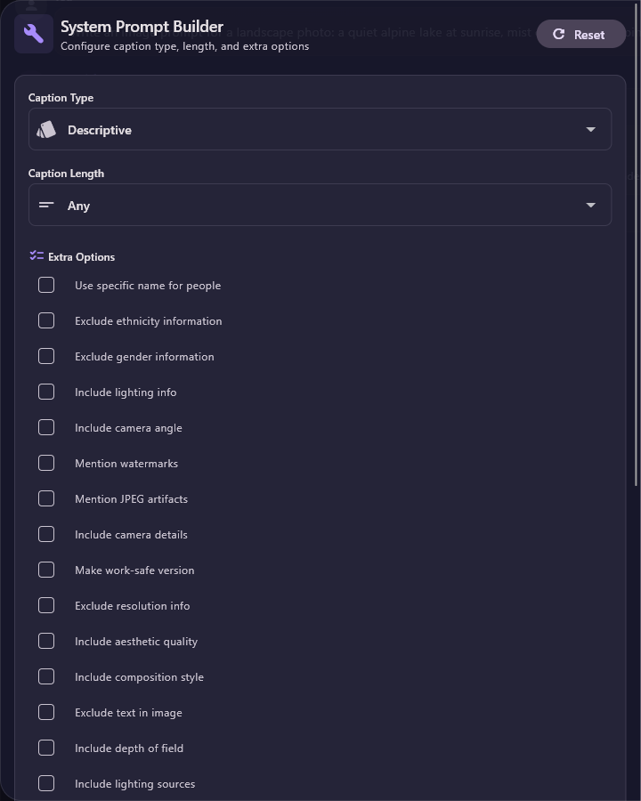This screenshot has width=641, height=801.
Task: Open the Caption Type dropdown showing Descriptive
Action: point(320,129)
